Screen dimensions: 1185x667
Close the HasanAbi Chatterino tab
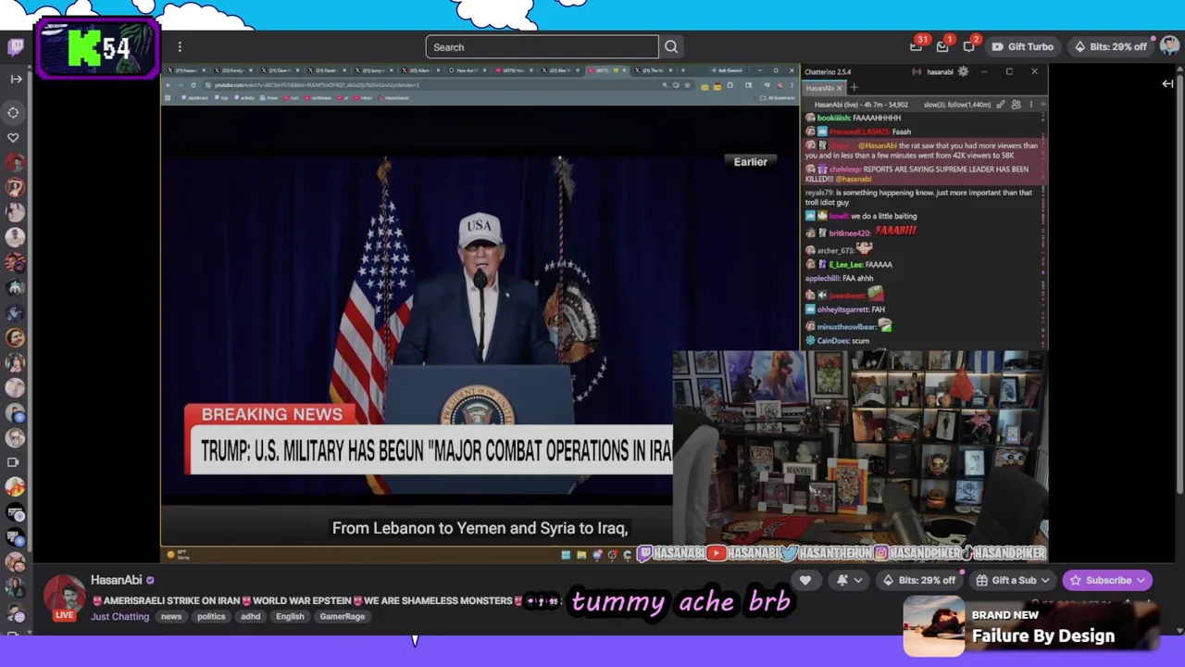pyautogui.click(x=840, y=88)
